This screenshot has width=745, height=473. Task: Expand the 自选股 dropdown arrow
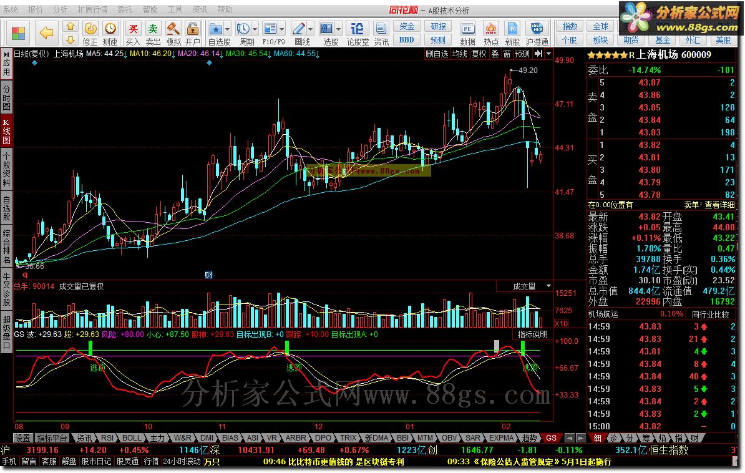(x=228, y=29)
